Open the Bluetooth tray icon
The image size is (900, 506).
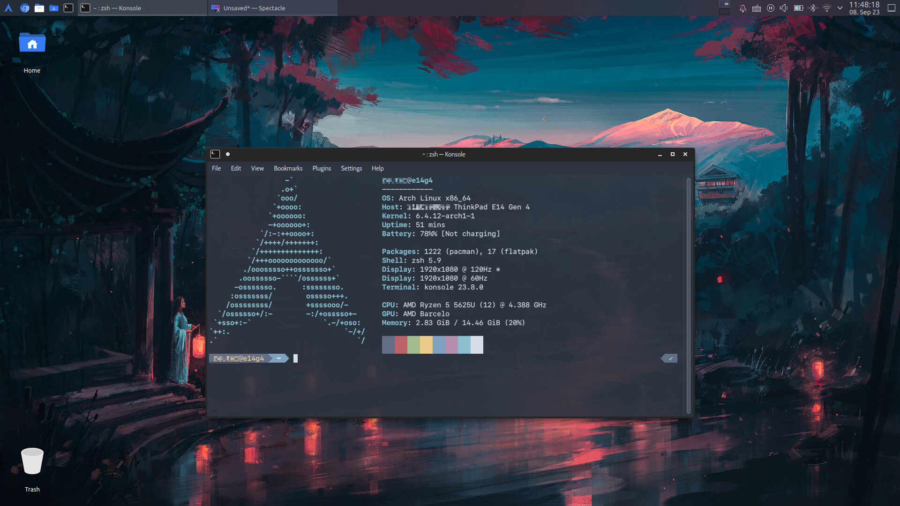point(813,8)
